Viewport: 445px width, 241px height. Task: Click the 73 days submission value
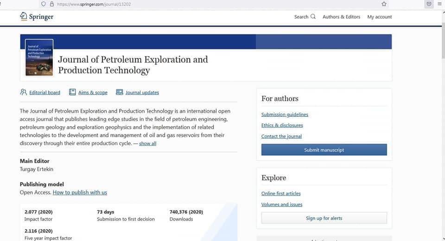pyautogui.click(x=106, y=212)
